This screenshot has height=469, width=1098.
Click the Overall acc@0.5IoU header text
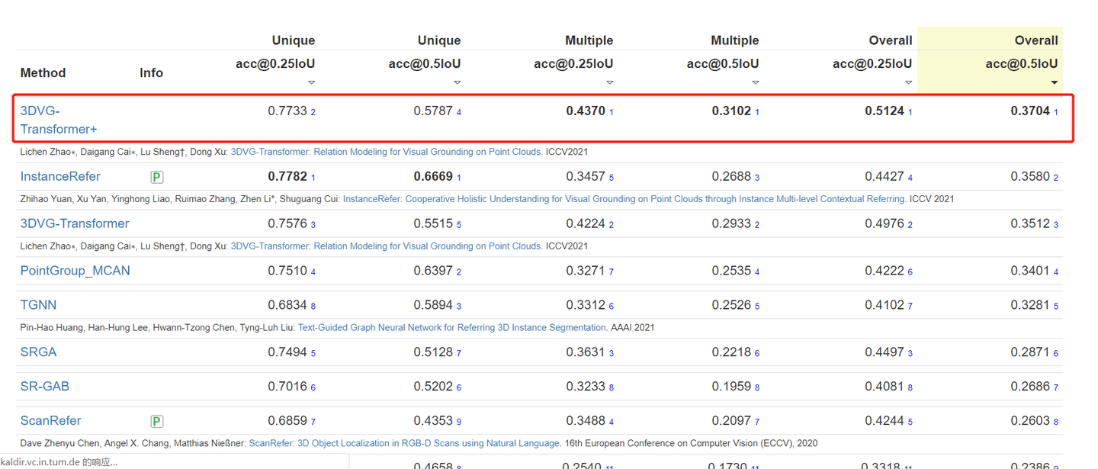(x=1022, y=63)
